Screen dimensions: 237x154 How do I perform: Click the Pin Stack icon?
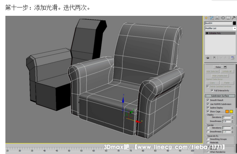click(x=208, y=58)
